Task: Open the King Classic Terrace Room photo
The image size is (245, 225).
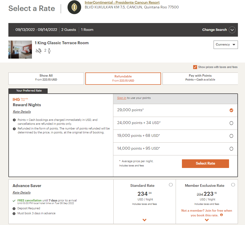Action: click(20, 49)
